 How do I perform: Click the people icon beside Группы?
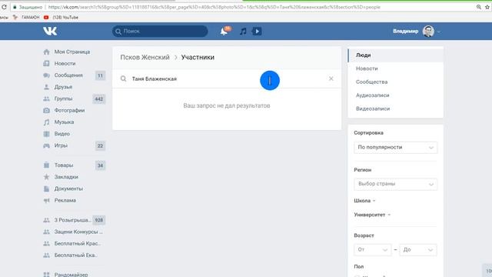46,98
